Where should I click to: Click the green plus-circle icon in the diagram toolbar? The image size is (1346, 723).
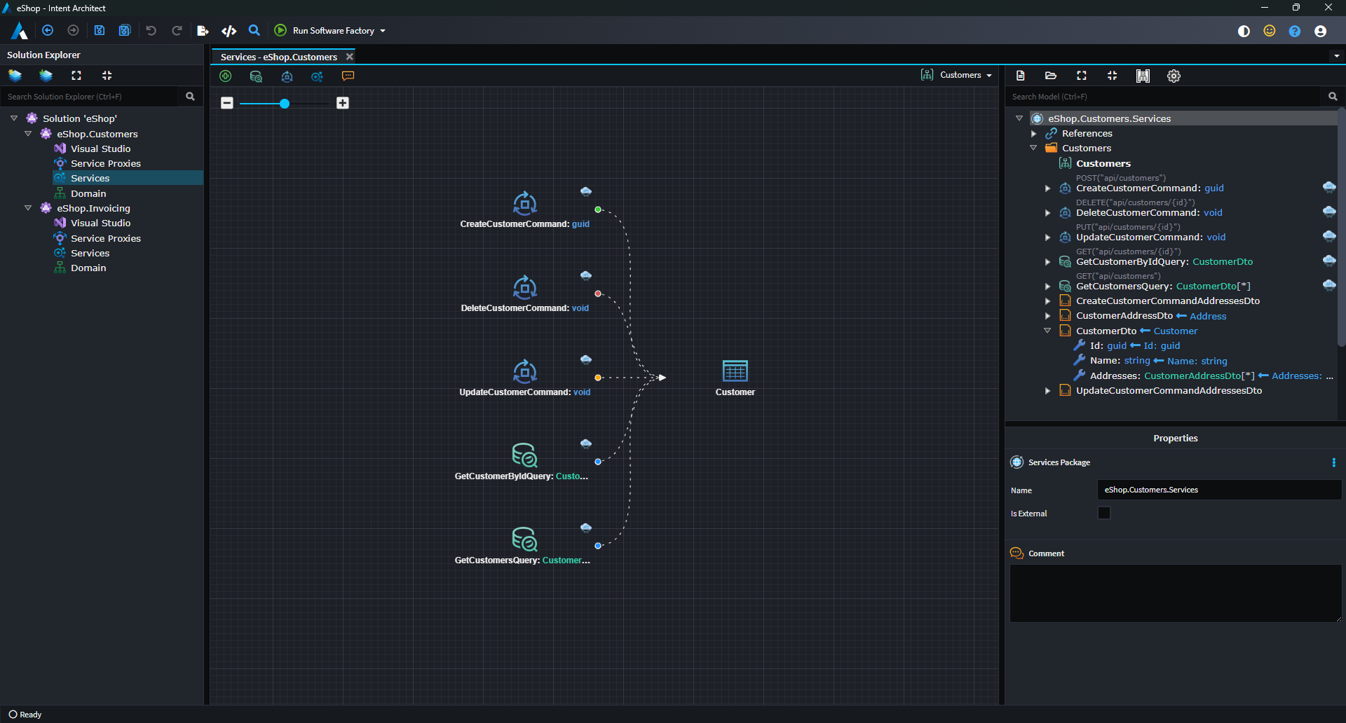[226, 76]
